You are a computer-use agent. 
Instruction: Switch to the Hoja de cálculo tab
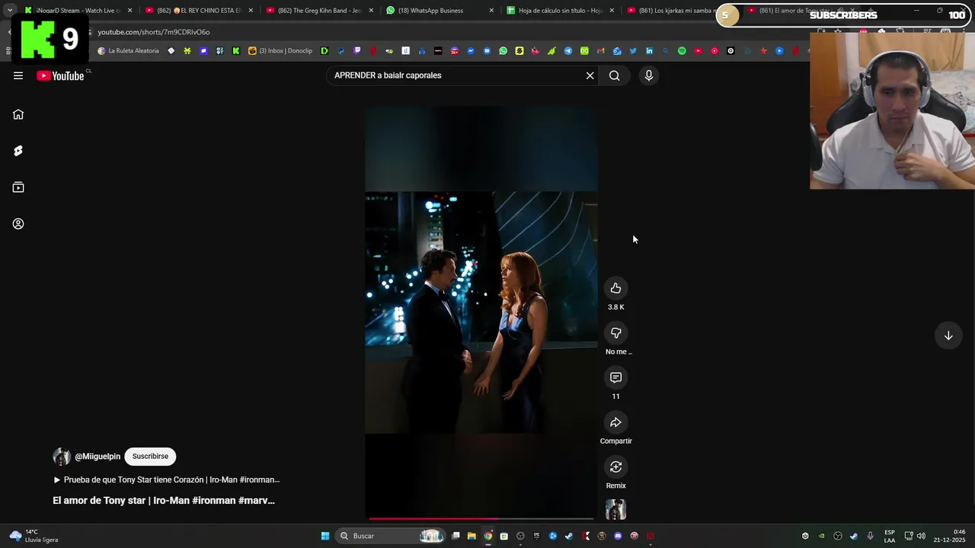pos(560,11)
